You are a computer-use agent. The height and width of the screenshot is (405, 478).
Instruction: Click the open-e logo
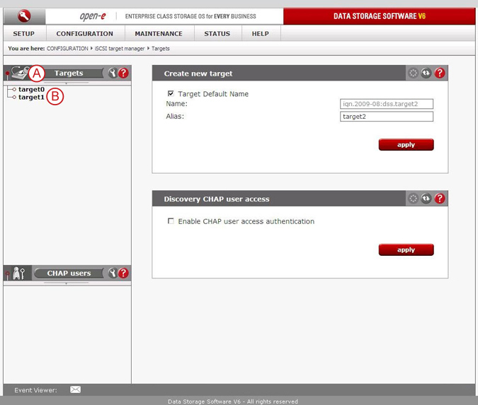pyautogui.click(x=93, y=16)
